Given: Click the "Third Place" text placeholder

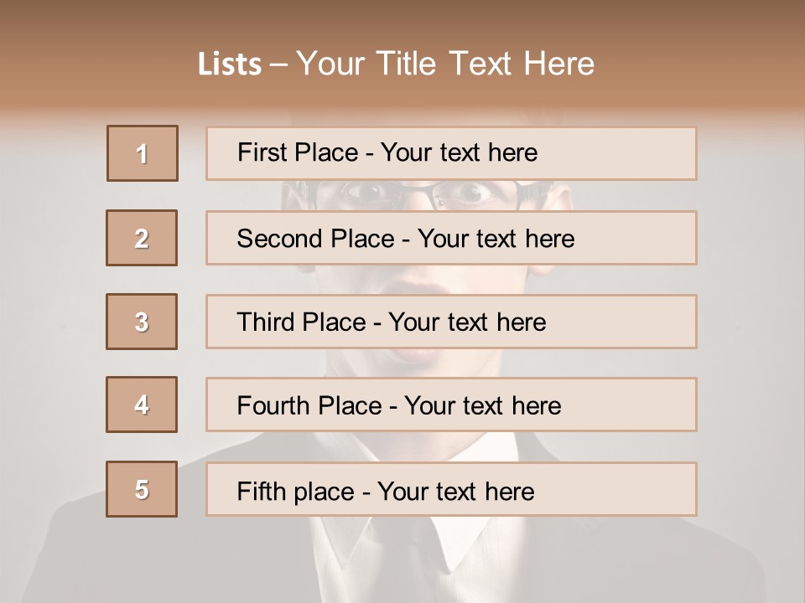Looking at the screenshot, I should point(451,322).
